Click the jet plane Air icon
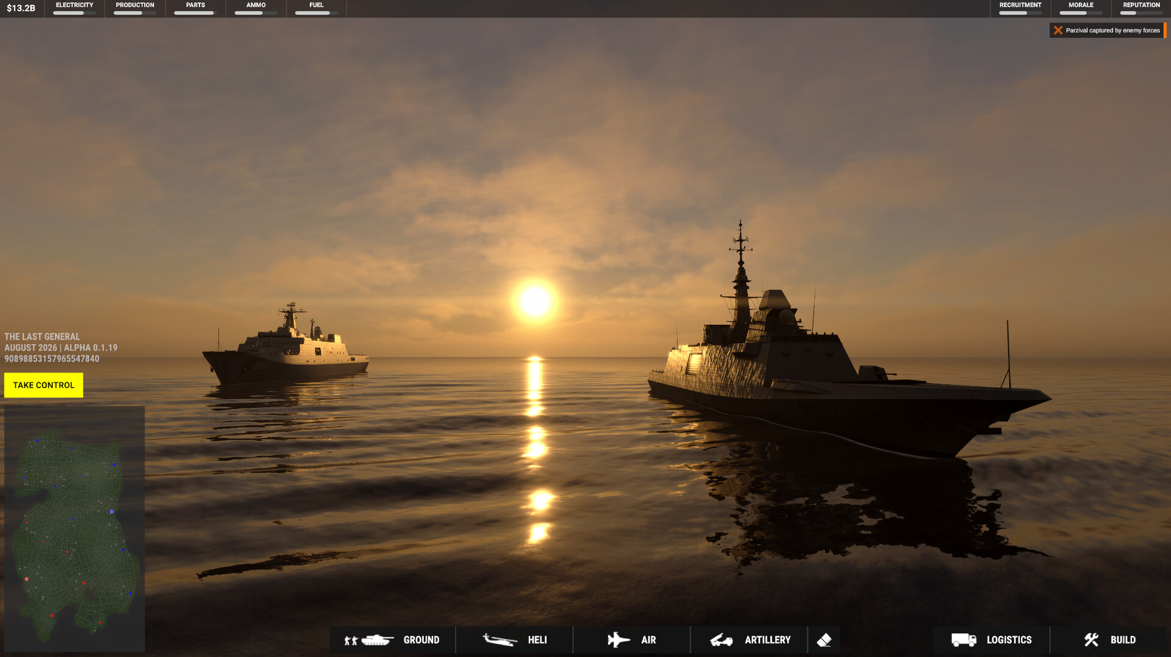This screenshot has height=657, width=1171. click(618, 640)
